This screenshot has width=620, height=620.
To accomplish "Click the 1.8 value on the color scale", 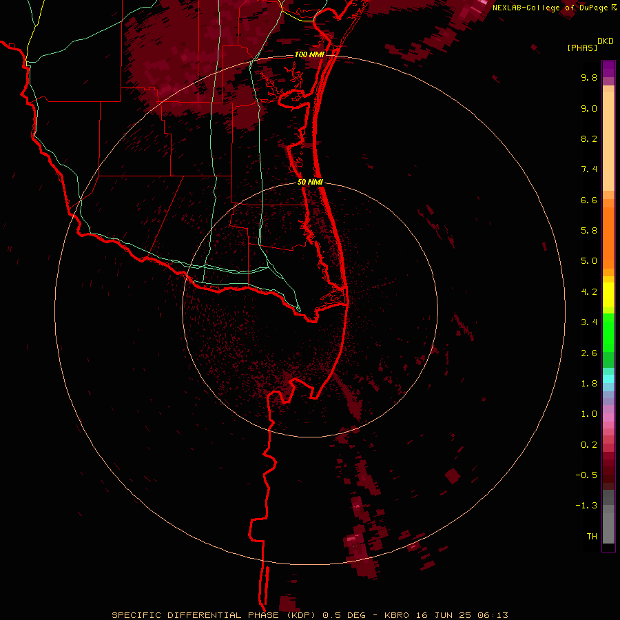I will pyautogui.click(x=589, y=384).
